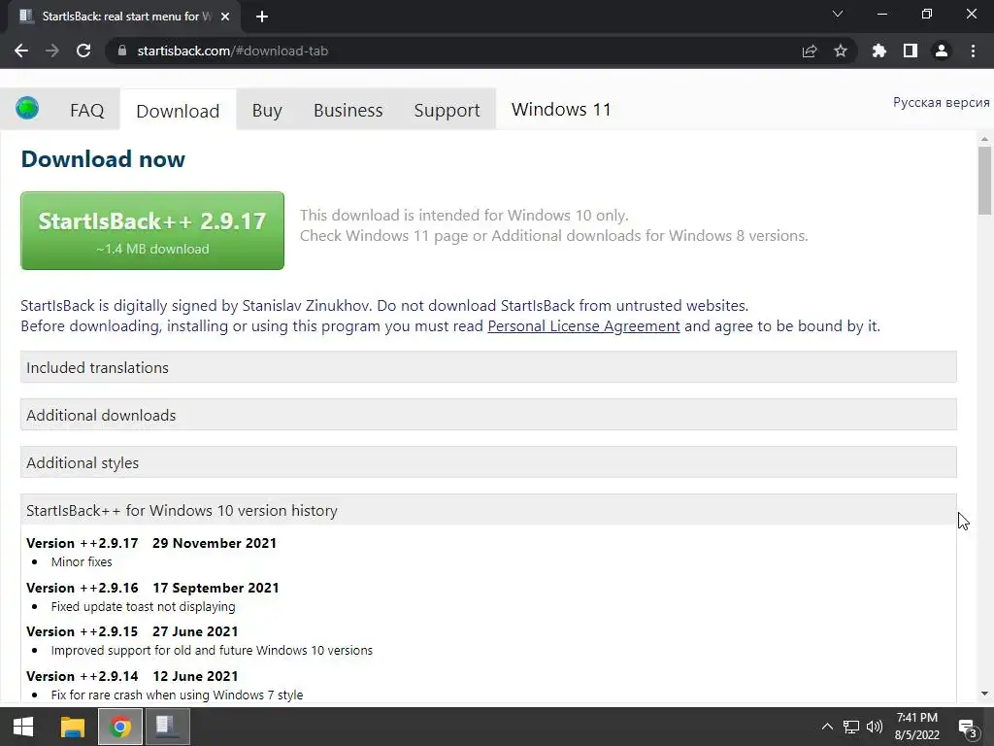Click the padlock site info icon

point(121,51)
